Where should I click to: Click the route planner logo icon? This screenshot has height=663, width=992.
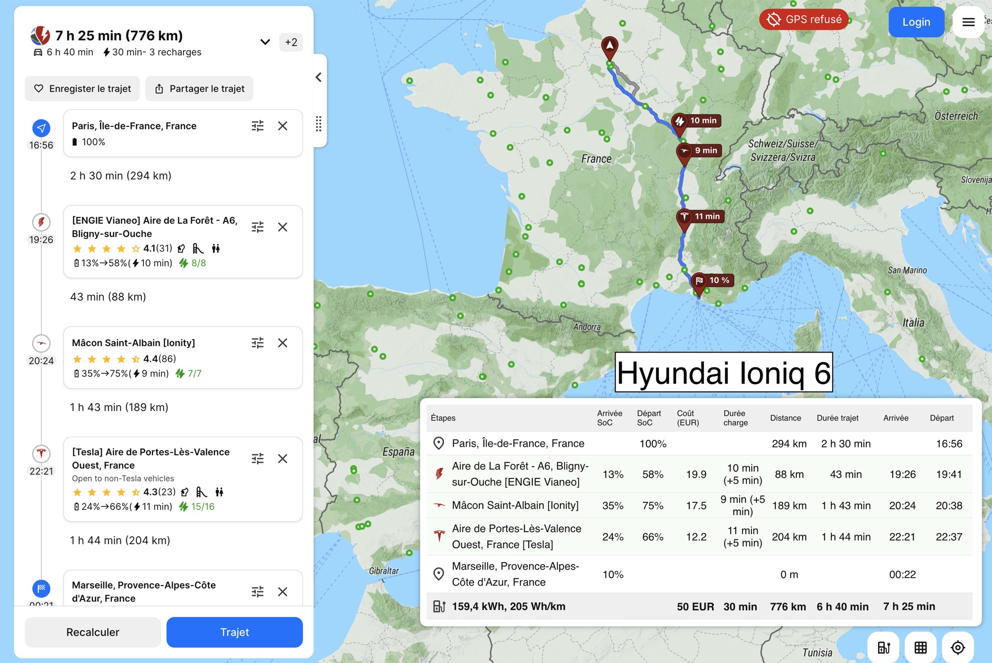(x=41, y=36)
